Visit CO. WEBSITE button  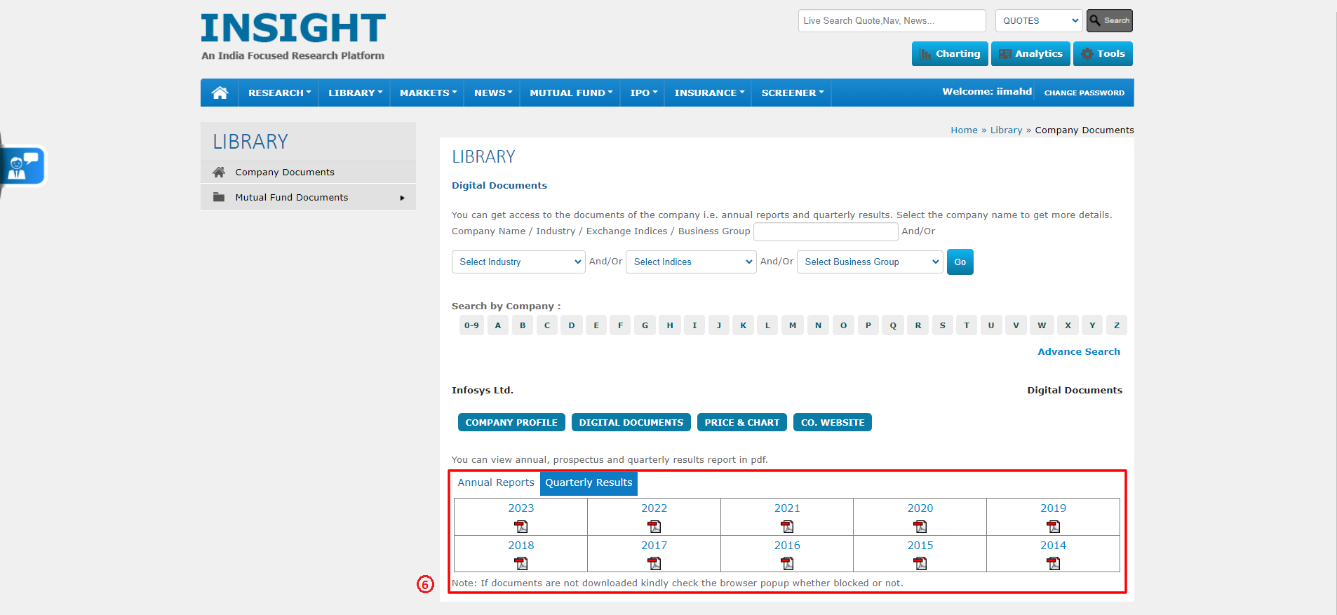833,422
